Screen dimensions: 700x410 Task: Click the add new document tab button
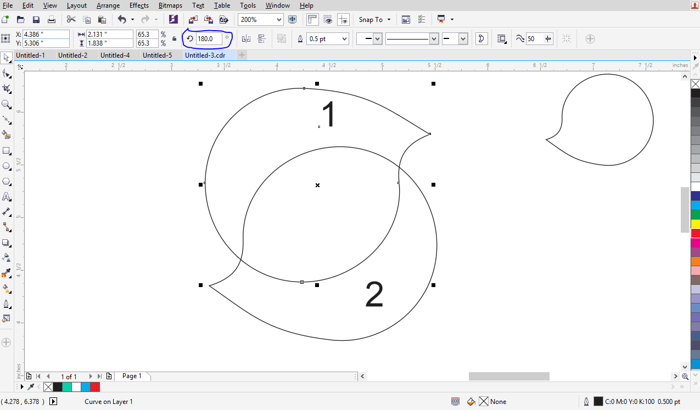tap(242, 55)
